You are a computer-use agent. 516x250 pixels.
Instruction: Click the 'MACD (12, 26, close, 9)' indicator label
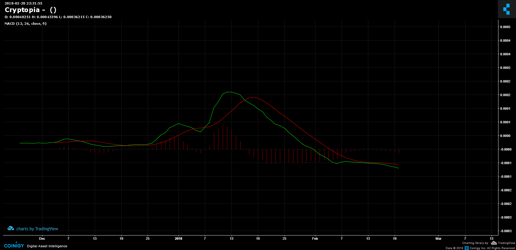pyautogui.click(x=25, y=24)
